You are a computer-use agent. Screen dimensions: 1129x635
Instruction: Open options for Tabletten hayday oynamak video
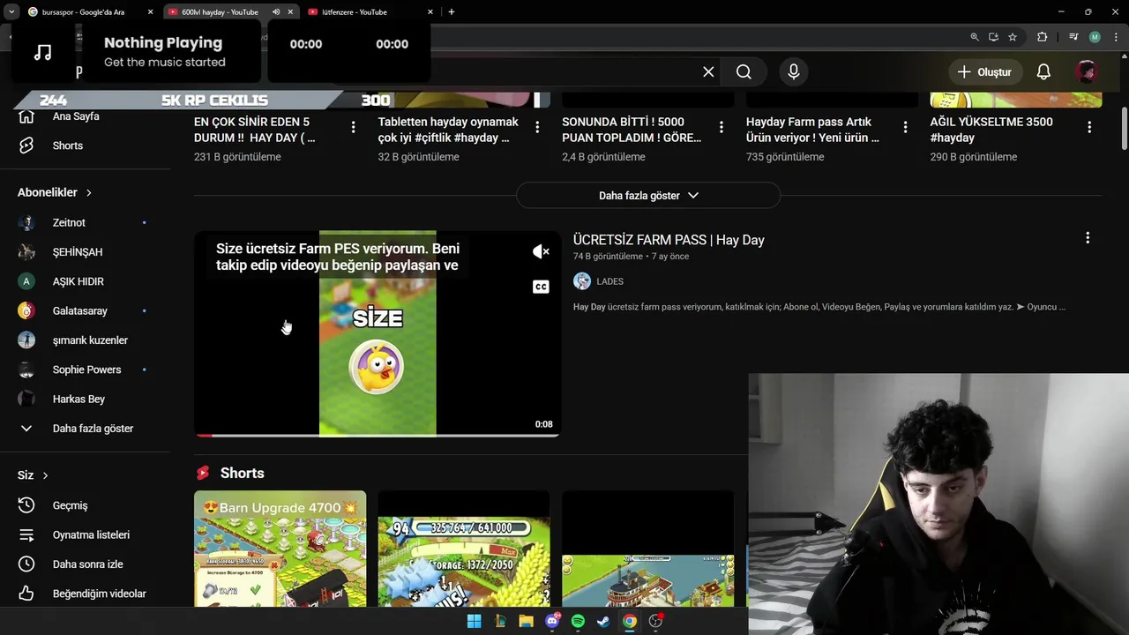[x=537, y=128]
